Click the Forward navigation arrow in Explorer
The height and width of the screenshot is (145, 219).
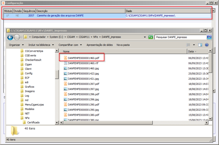pyautogui.click(x=17, y=37)
